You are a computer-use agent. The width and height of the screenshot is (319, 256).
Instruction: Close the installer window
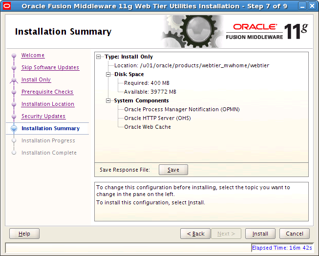[312, 6]
